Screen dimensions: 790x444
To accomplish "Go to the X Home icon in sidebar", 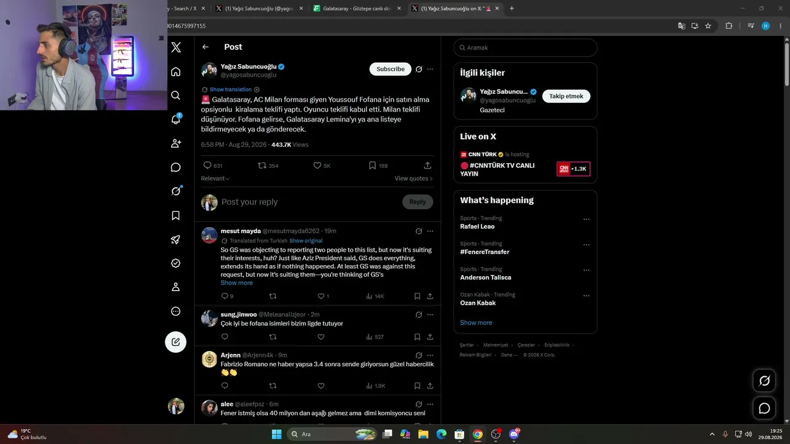I will point(176,72).
